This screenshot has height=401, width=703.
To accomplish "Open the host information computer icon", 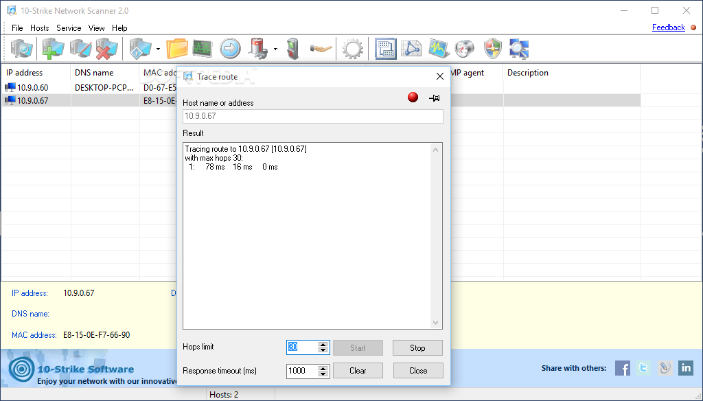I will 140,49.
